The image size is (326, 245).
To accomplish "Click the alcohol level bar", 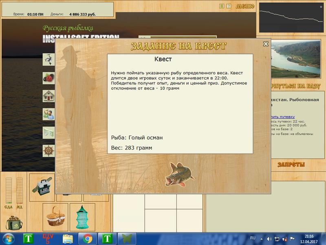I will pos(19,190).
